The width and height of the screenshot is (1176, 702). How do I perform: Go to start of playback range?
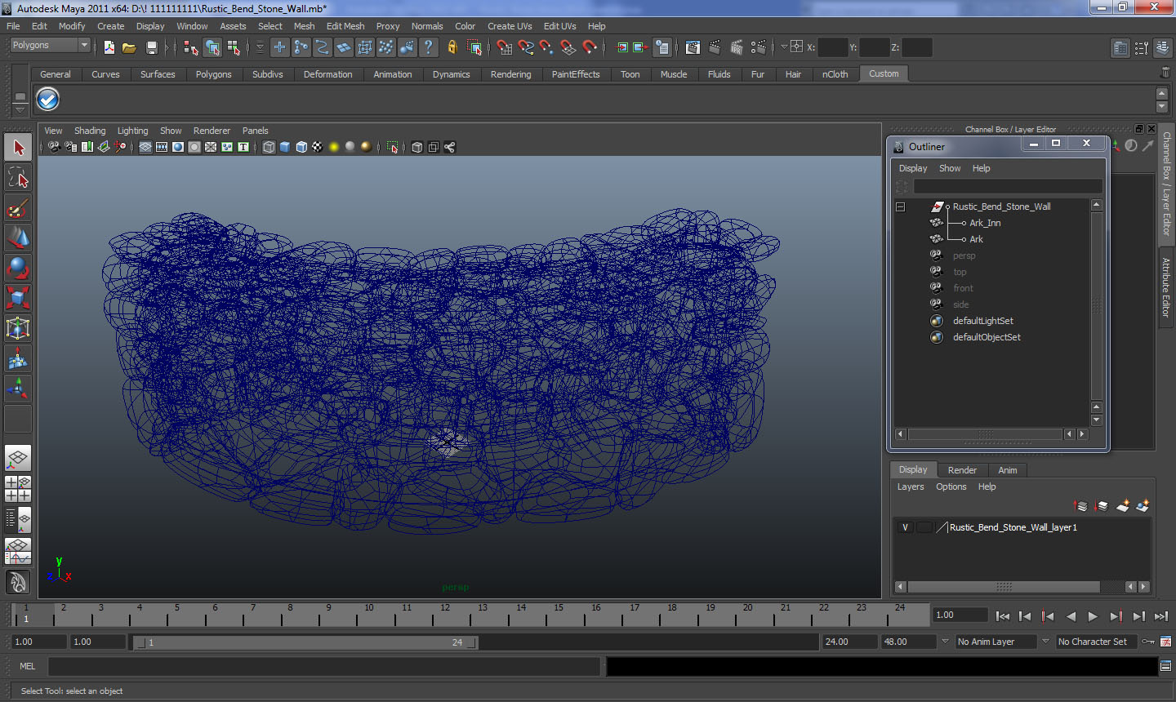[1003, 616]
